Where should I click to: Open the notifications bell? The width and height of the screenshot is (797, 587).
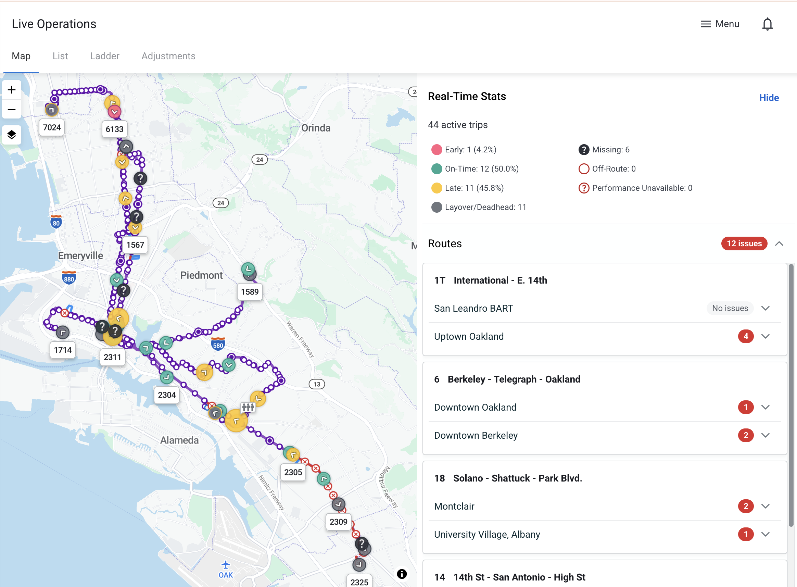click(767, 24)
